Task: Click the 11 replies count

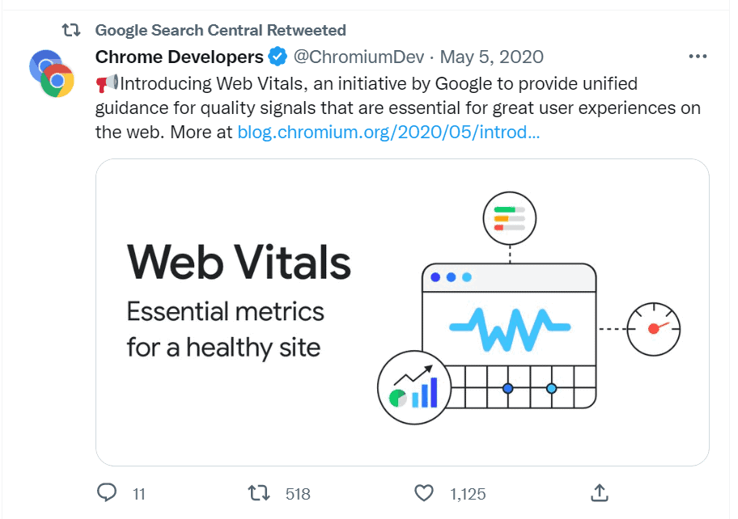Action: click(139, 494)
